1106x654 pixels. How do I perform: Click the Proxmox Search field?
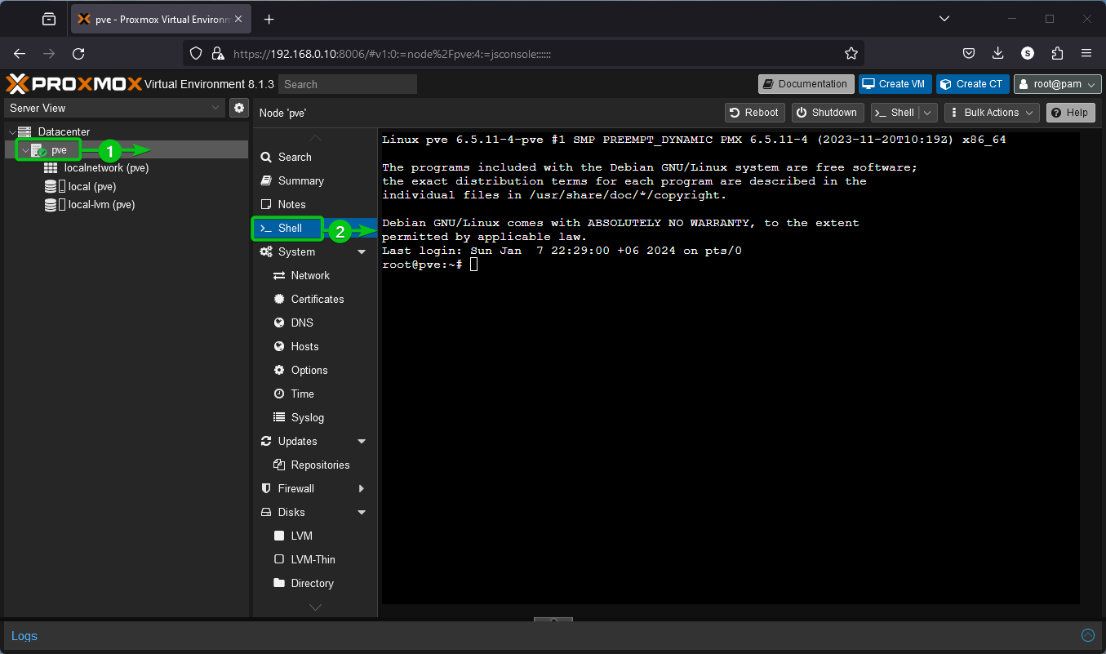point(348,84)
